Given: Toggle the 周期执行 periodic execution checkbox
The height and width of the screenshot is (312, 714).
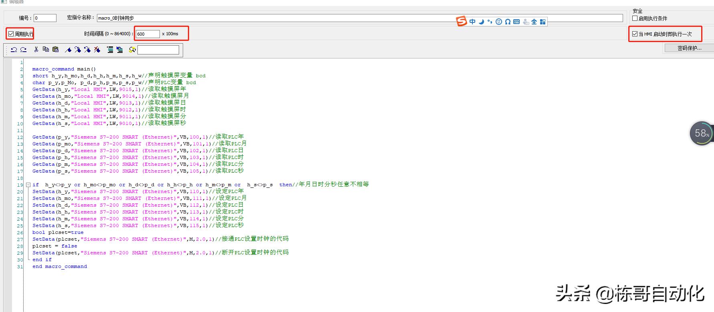Looking at the screenshot, I should tap(11, 34).
